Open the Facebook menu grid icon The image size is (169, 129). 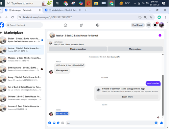149,25
